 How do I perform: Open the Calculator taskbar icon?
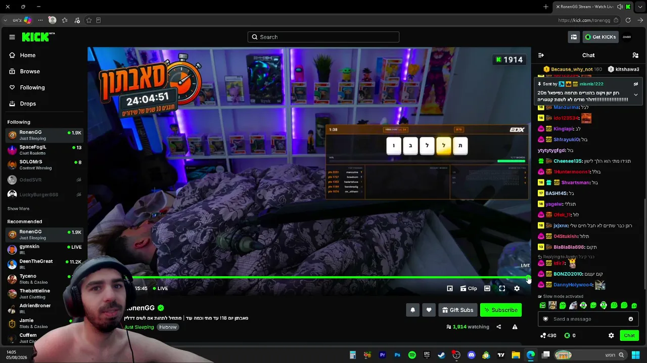353,355
